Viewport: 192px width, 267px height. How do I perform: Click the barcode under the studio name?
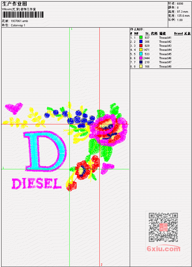coord(23,15)
